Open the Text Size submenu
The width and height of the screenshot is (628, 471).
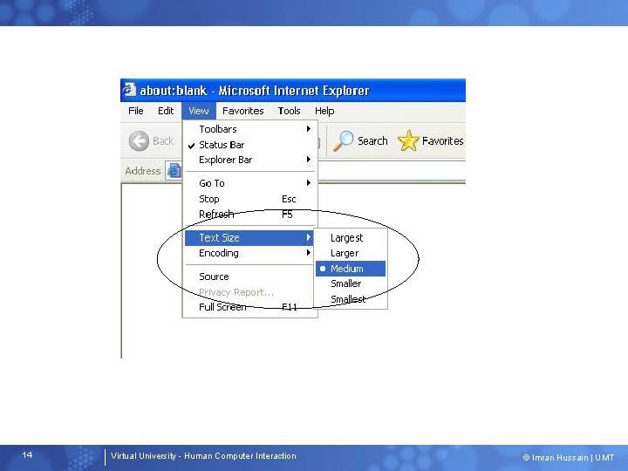(249, 238)
